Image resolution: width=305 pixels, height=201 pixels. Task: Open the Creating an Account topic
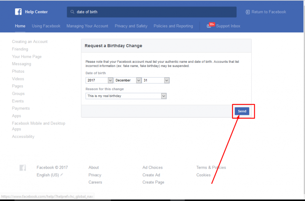click(30, 41)
